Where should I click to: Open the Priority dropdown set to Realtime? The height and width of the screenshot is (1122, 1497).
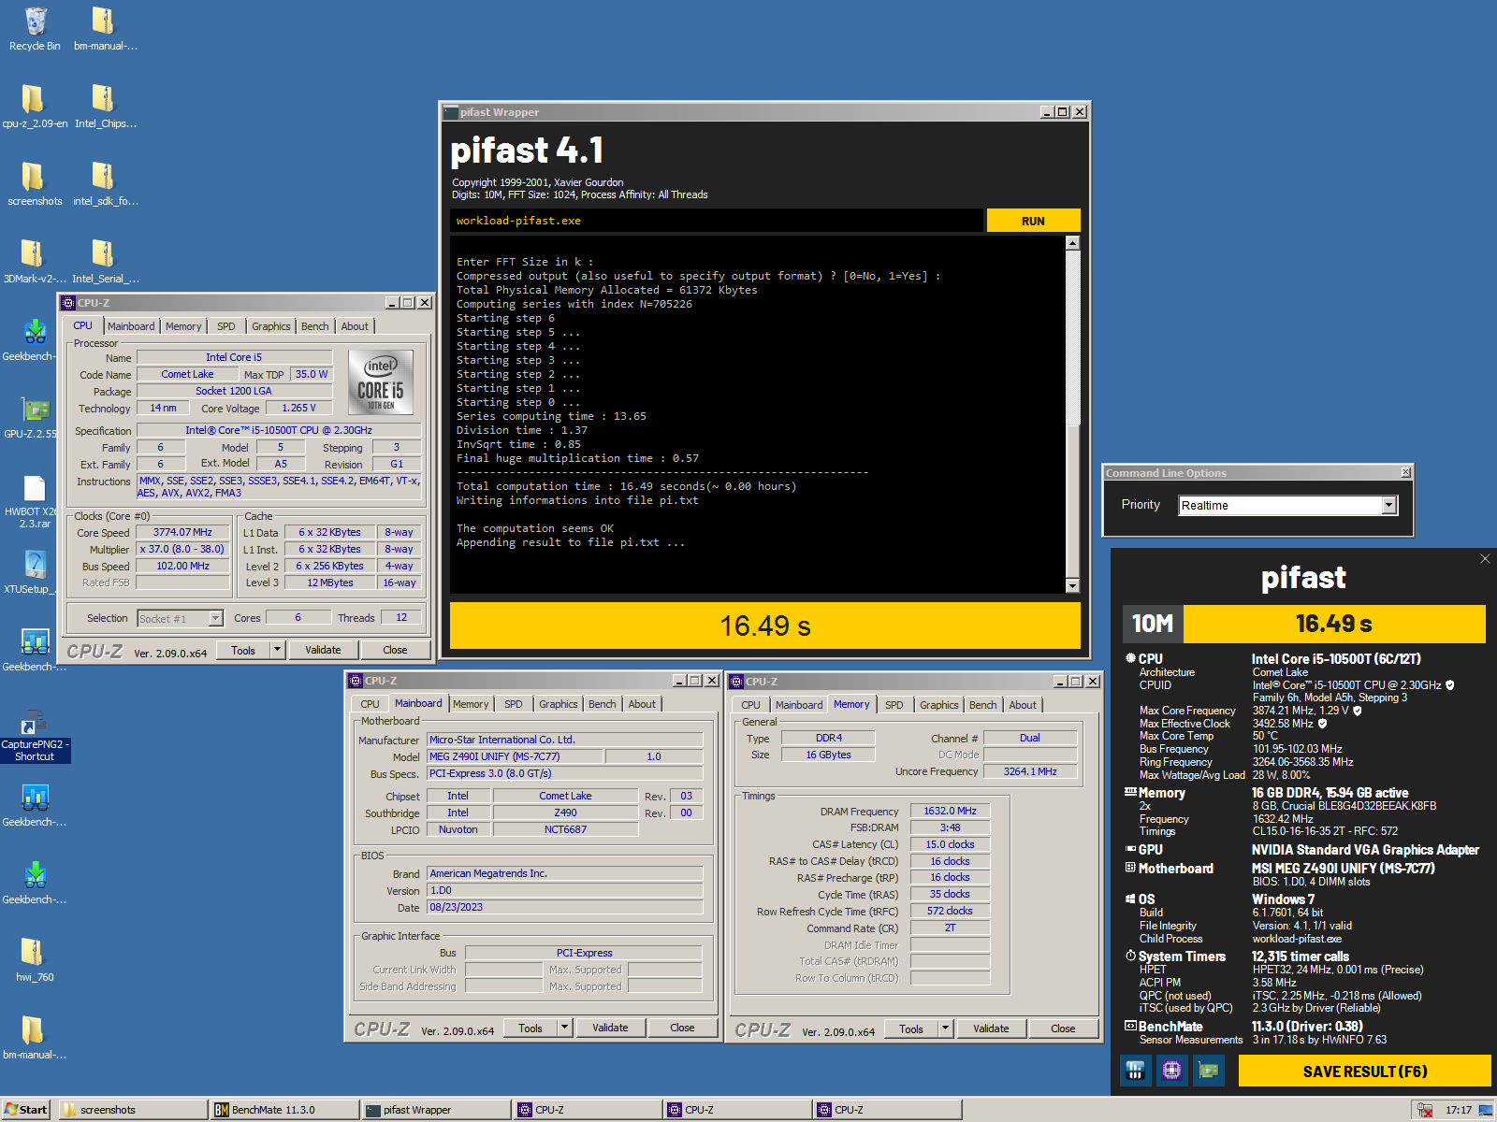pos(1389,505)
